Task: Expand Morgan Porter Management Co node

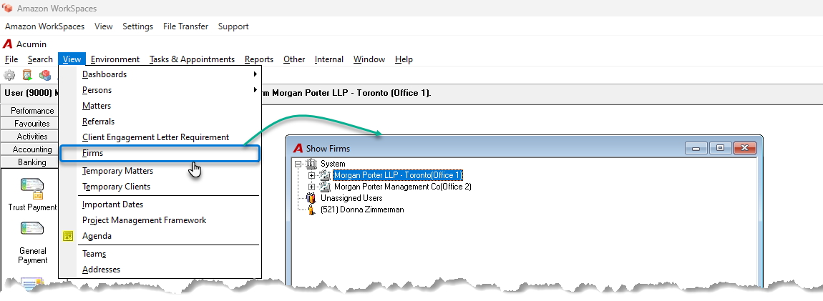Action: coord(312,187)
